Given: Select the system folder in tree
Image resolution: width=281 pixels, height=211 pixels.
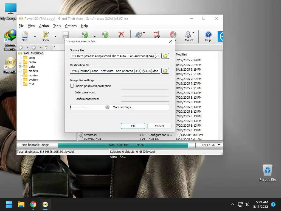Looking at the screenshot, I should 33,80.
